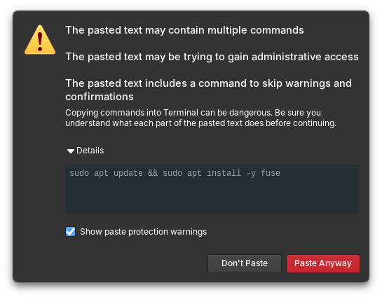Confirm with the red Paste Anyway button
The image size is (382, 297).
[x=323, y=263]
